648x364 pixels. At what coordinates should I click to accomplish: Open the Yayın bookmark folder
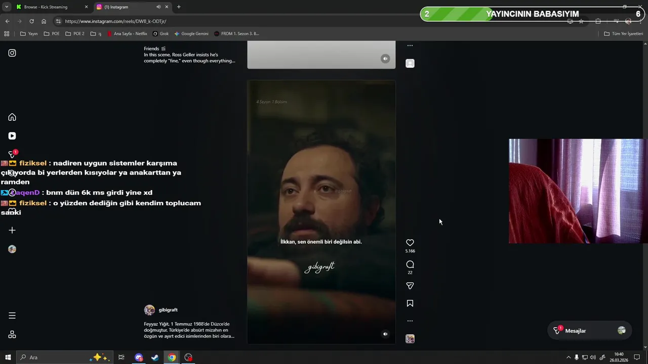coord(29,34)
